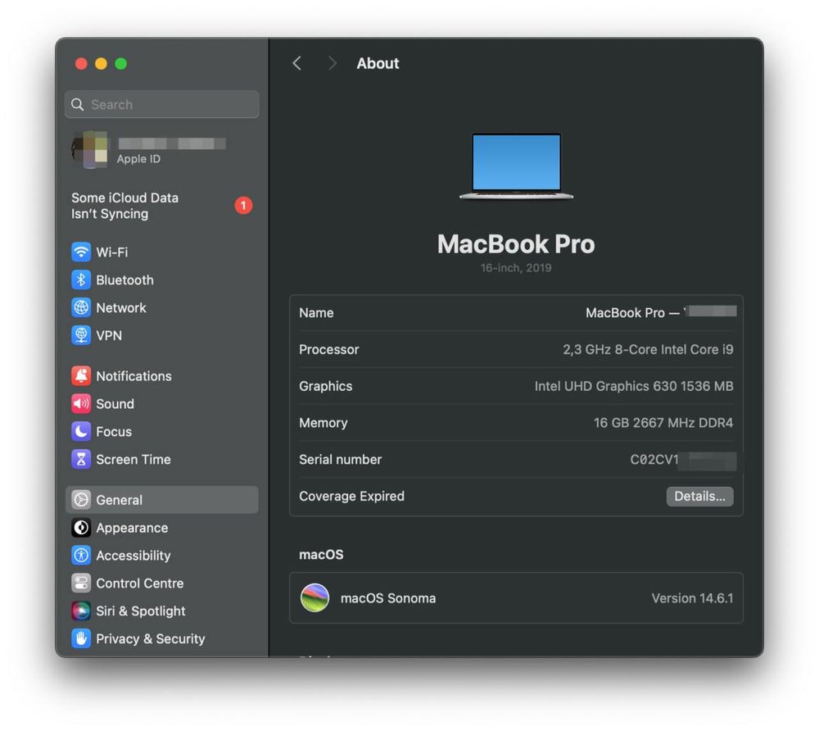The height and width of the screenshot is (731, 819).
Task: Click the Version 14.6.1 text
Action: click(x=692, y=597)
